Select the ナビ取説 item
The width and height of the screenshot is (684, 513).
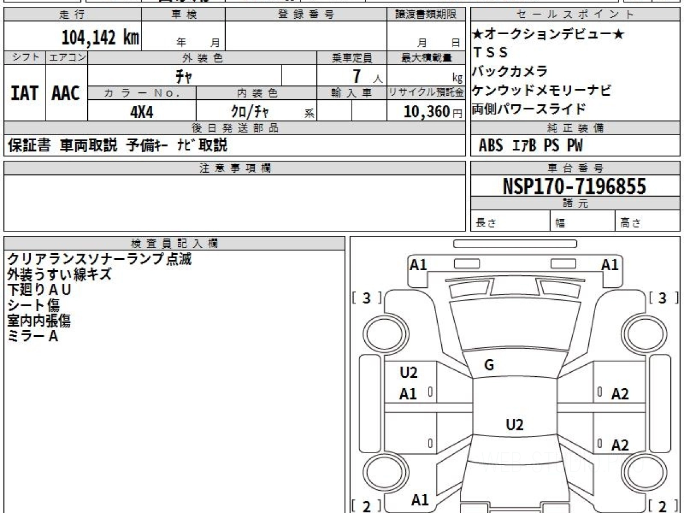pyautogui.click(x=202, y=145)
